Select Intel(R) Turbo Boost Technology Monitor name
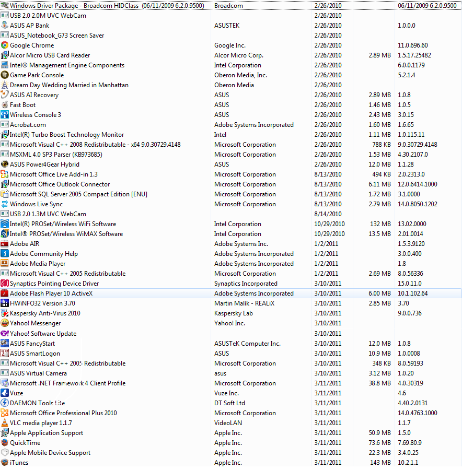This screenshot has width=462, height=470. (x=67, y=135)
